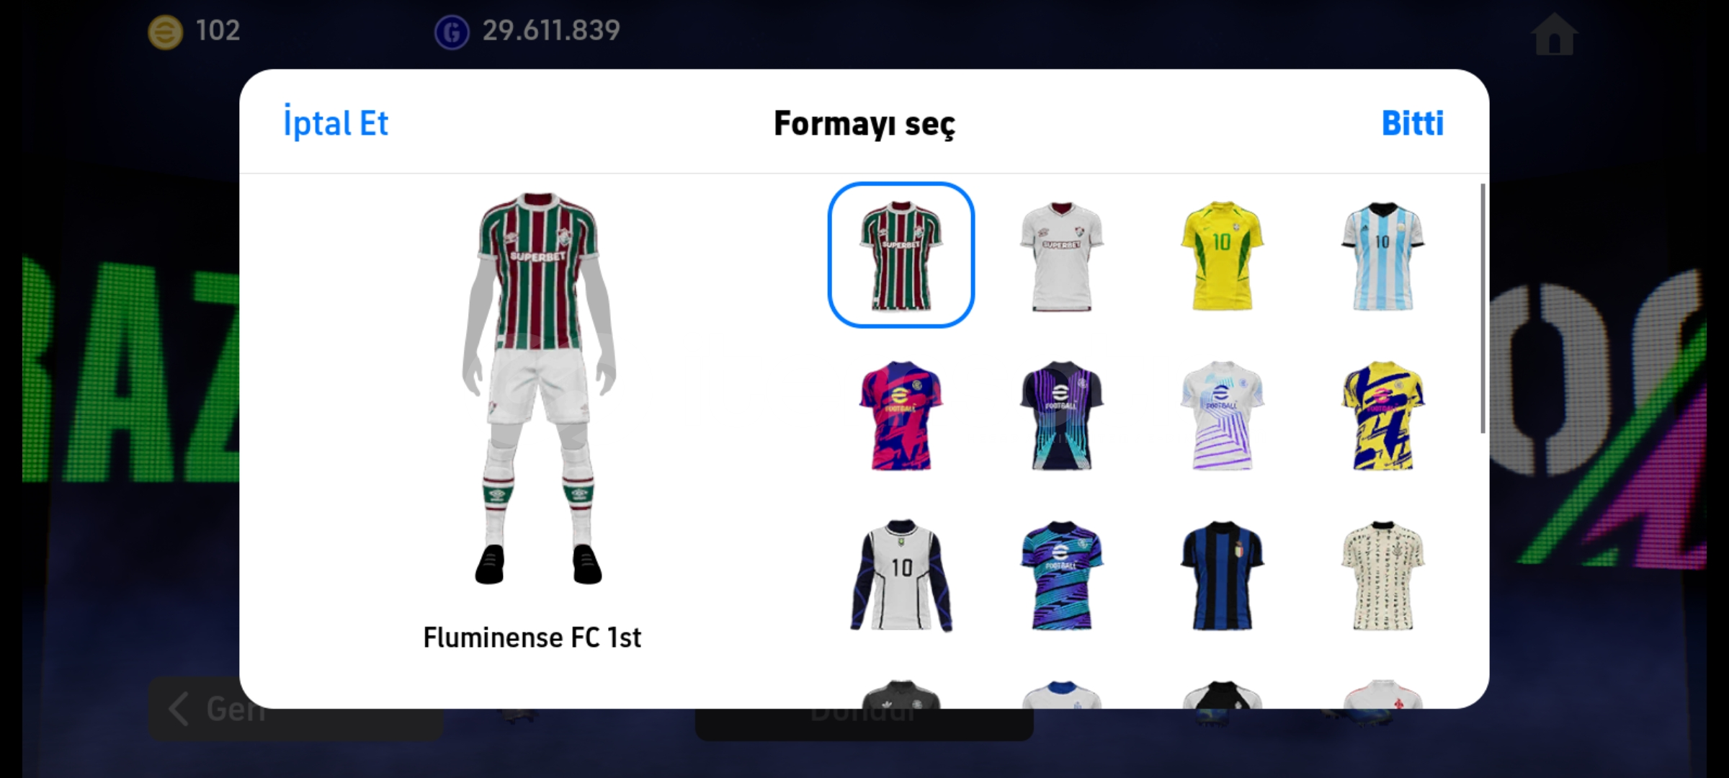Pick the teal purple striped eFootball jersey
This screenshot has width=1729, height=778.
pyautogui.click(x=1061, y=576)
